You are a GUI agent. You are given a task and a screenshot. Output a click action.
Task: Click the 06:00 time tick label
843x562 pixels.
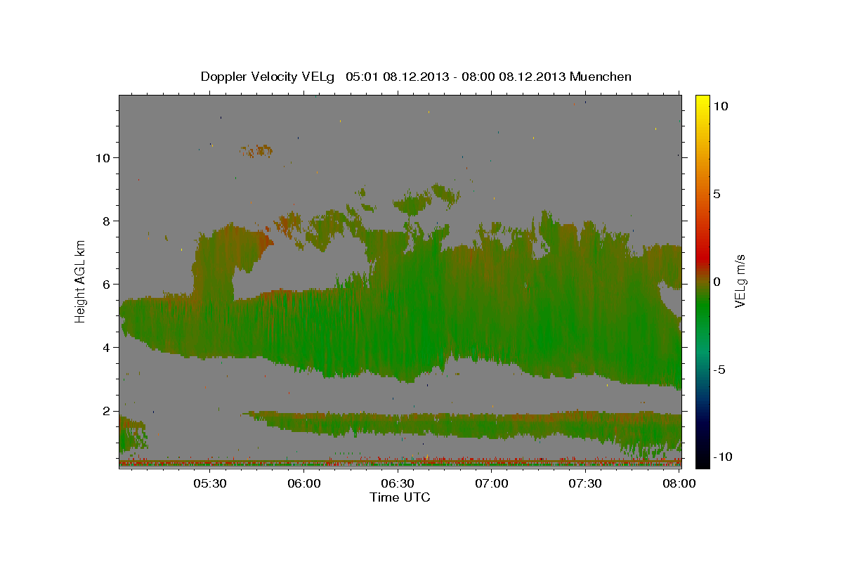point(304,484)
